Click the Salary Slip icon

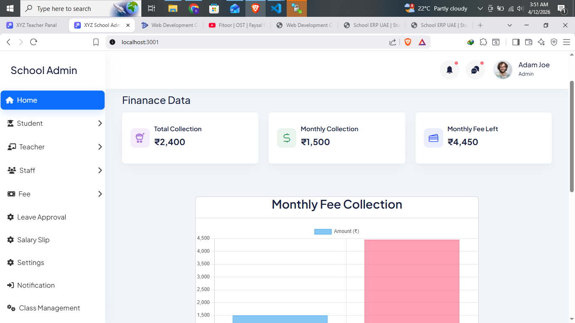point(11,240)
